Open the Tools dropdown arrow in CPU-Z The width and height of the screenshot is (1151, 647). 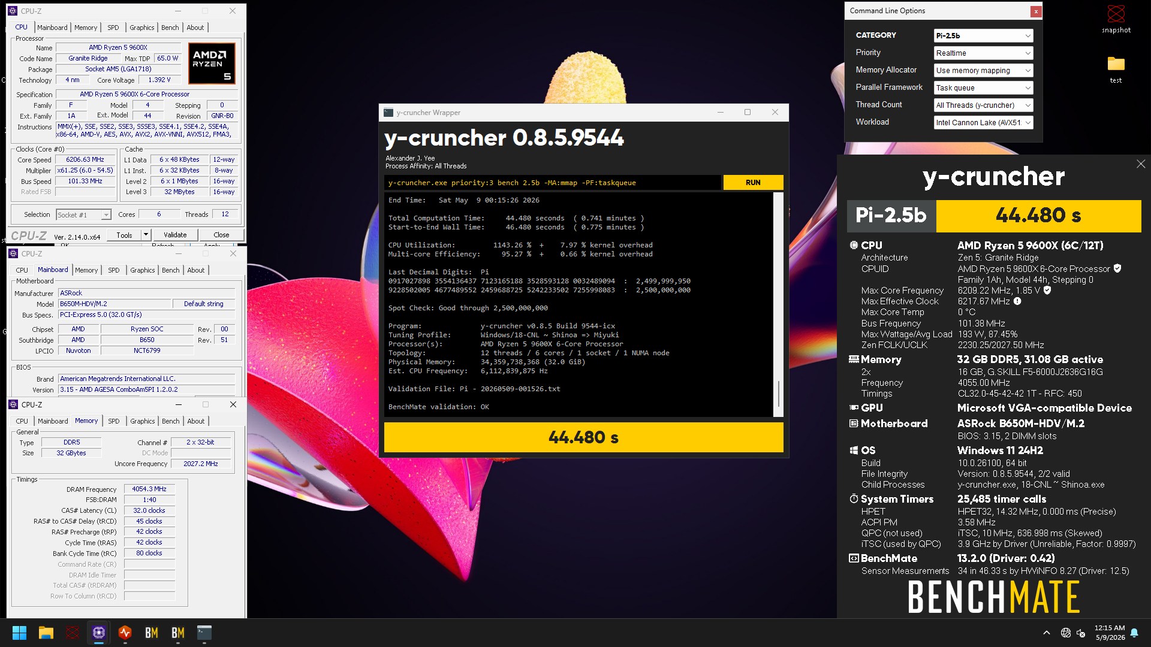pyautogui.click(x=146, y=235)
